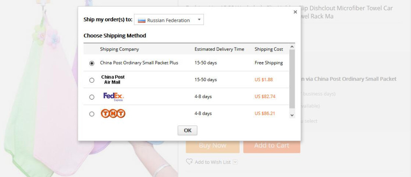411x177 pixels.
Task: Expand the wish list dropdown arrow
Action: click(235, 162)
